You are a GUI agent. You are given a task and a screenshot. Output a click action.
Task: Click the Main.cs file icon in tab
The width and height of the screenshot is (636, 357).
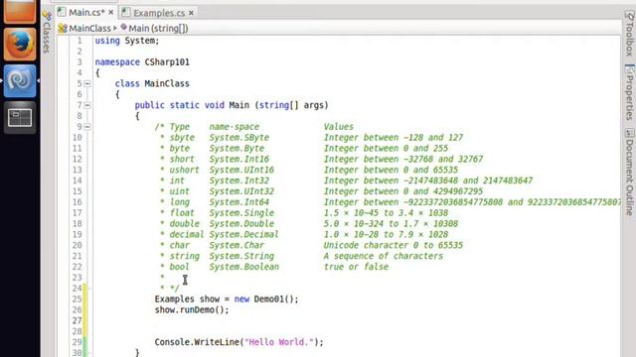(x=62, y=12)
